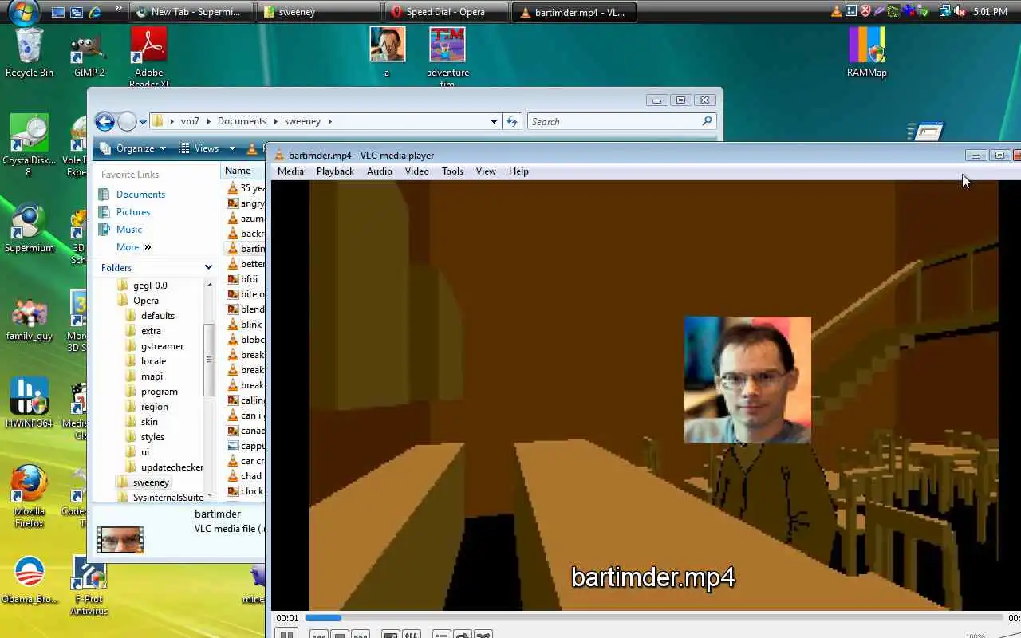Open address bar previous locations dropdown
Screen dimensions: 1021x638
[494, 122]
